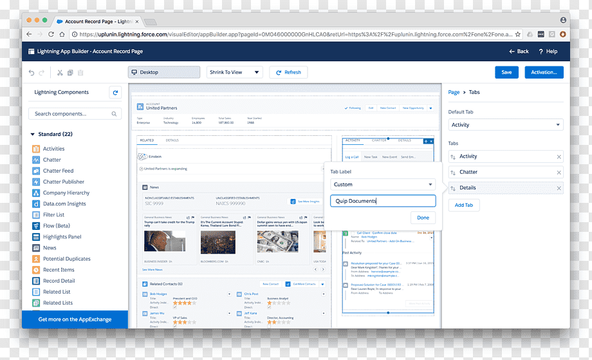Viewport: 592px width, 360px height.
Task: Open Help from the header
Action: [x=548, y=52]
